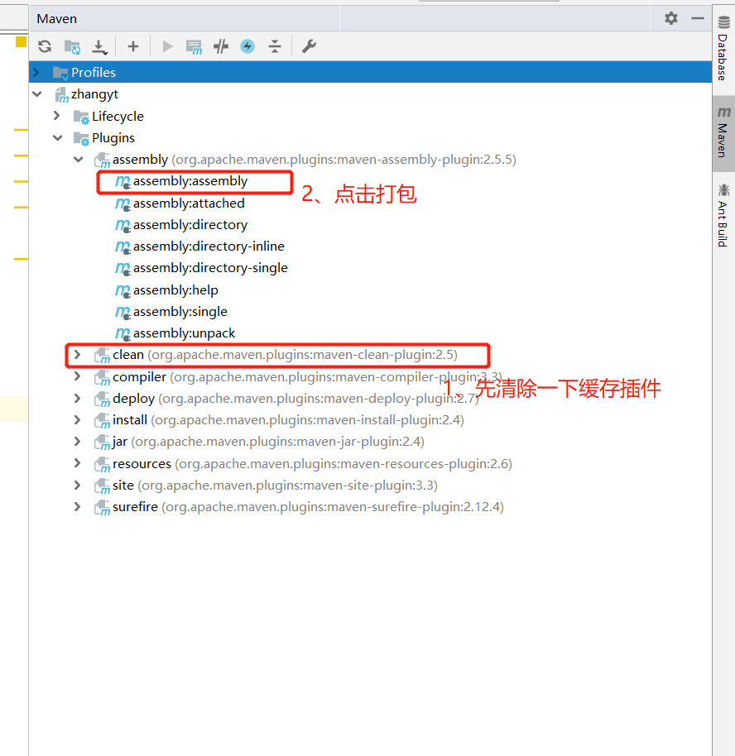Screen dimensions: 735x756
Task: Click the Run Maven Build play icon
Action: pos(167,46)
